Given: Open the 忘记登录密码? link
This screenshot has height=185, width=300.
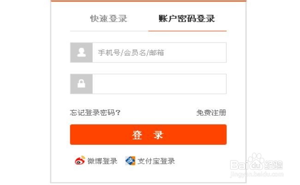Looking at the screenshot, I should 95,112.
